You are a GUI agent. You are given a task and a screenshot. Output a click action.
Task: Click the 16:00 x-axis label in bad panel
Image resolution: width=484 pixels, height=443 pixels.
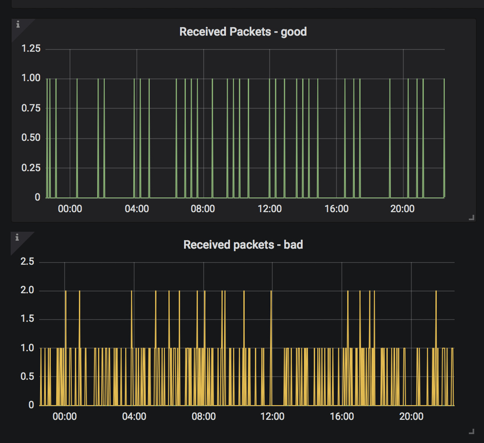pyautogui.click(x=341, y=417)
